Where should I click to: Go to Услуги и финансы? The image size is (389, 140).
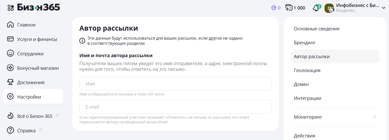pos(37,39)
